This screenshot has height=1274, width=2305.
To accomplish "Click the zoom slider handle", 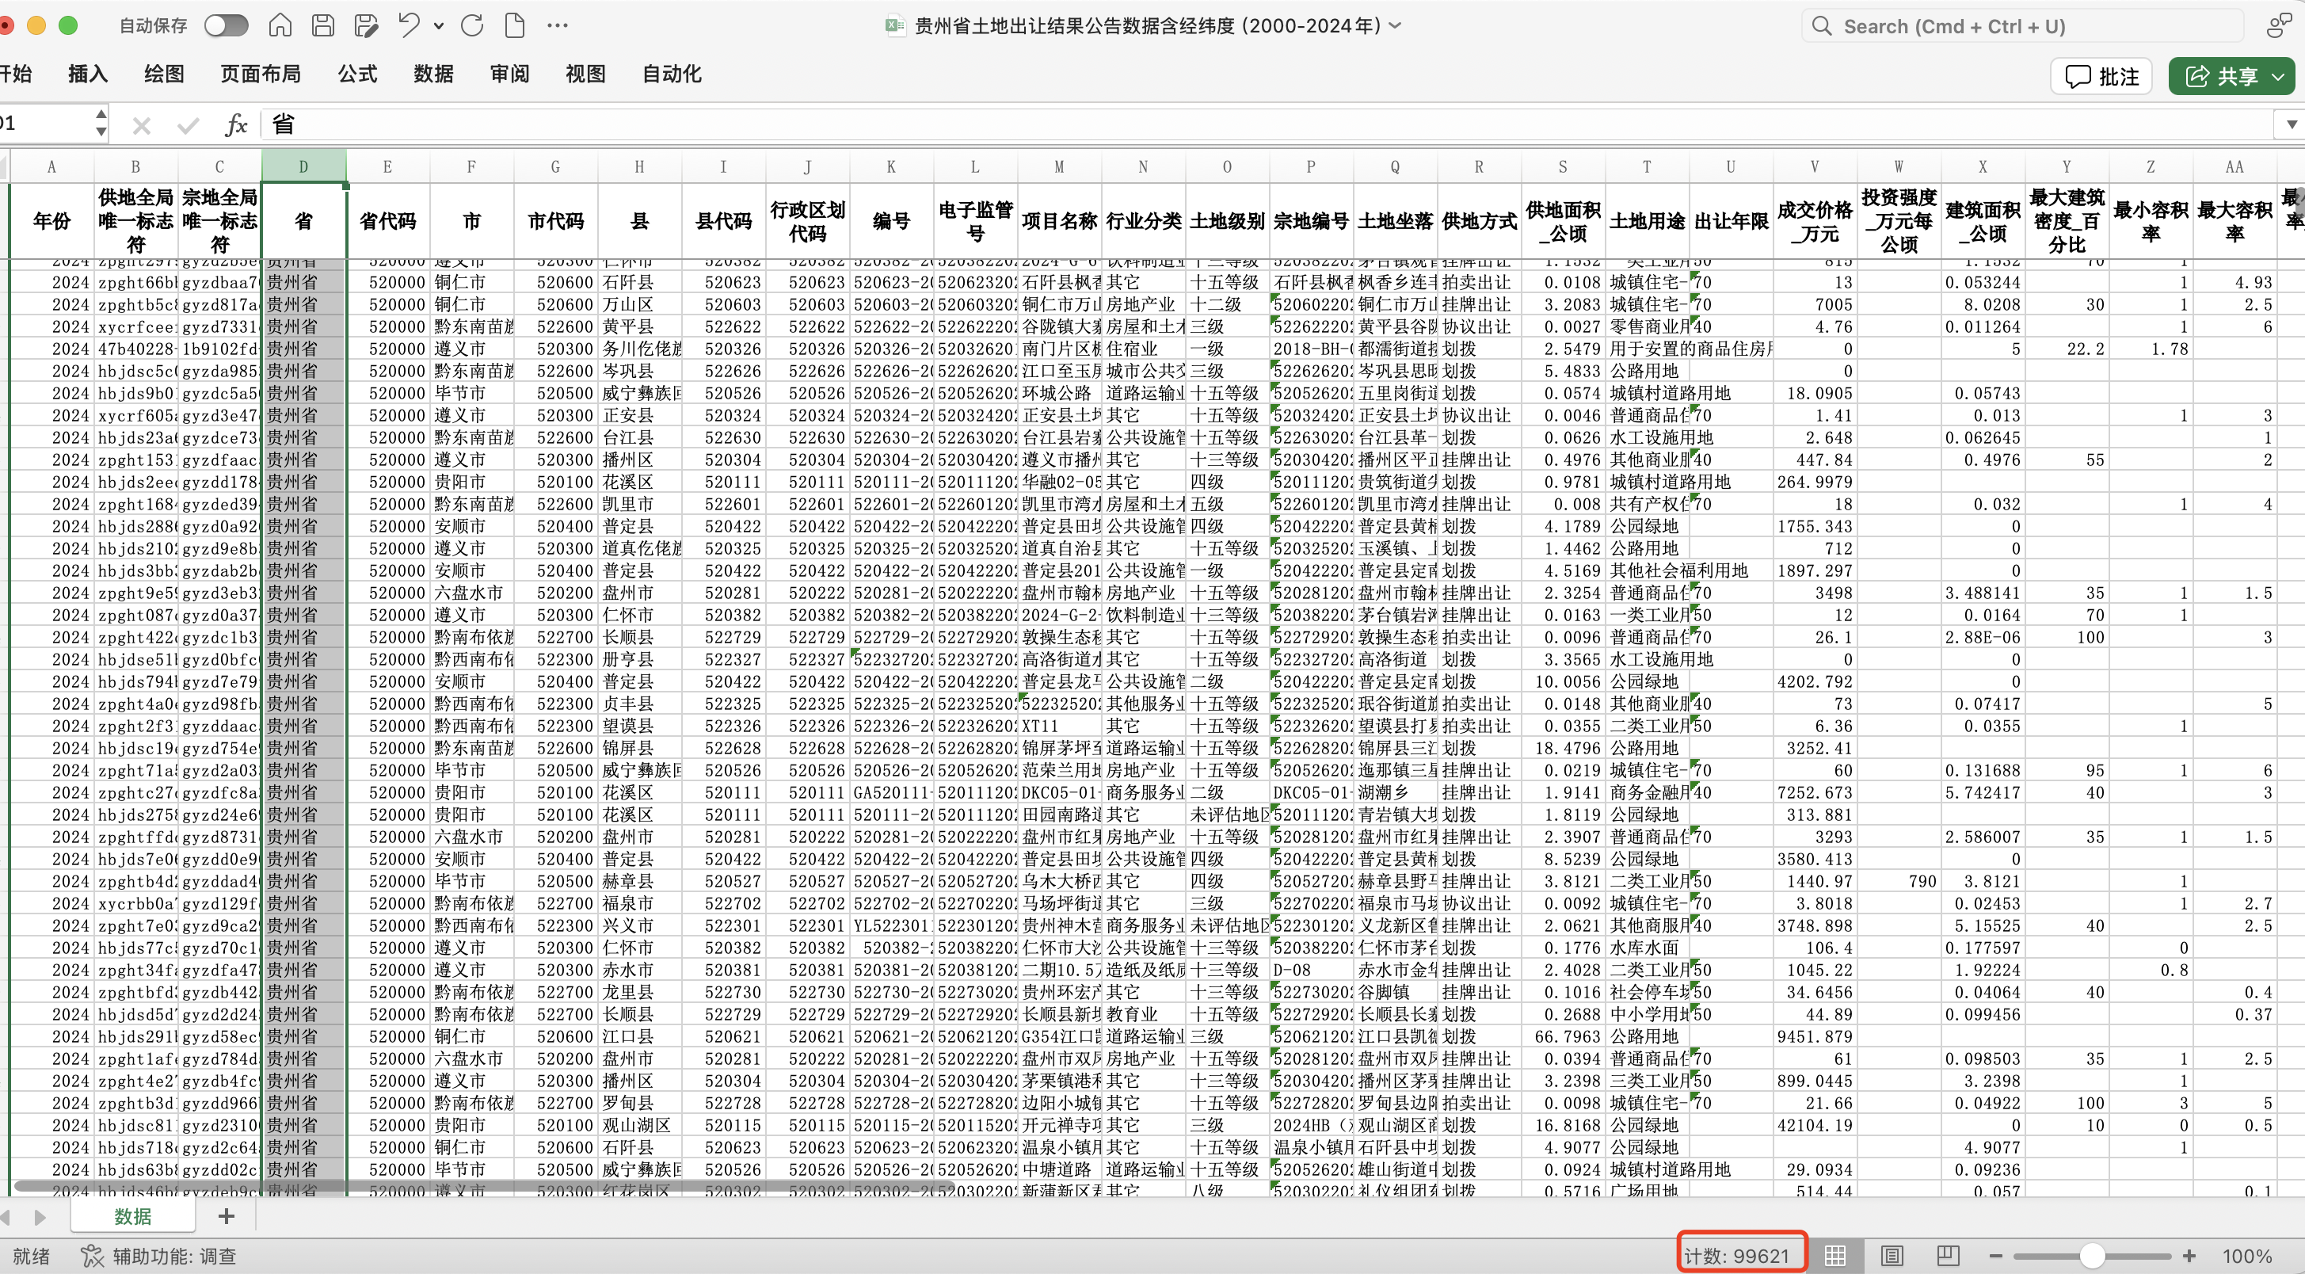I will point(2091,1255).
